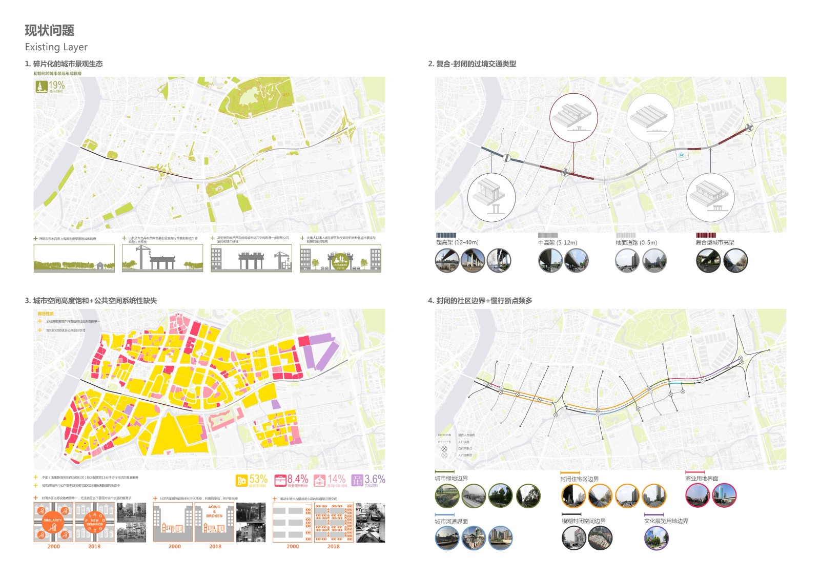820x579 pixels.
Task: Click the orange NEW DEMANDS circle diagram
Action: 94,522
